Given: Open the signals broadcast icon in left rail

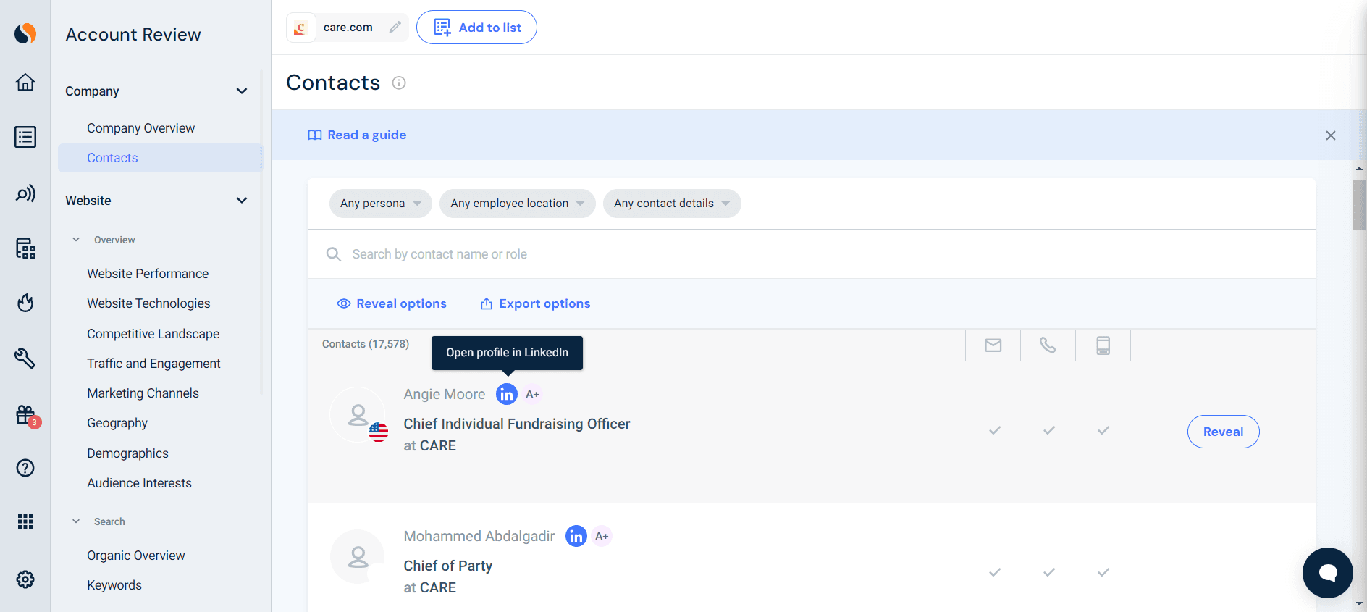Looking at the screenshot, I should point(25,193).
